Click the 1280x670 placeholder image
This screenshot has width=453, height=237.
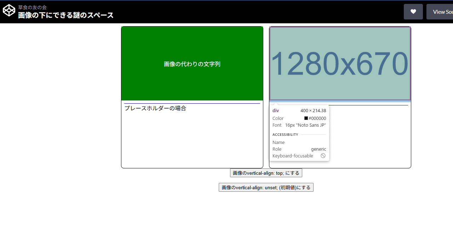point(340,64)
